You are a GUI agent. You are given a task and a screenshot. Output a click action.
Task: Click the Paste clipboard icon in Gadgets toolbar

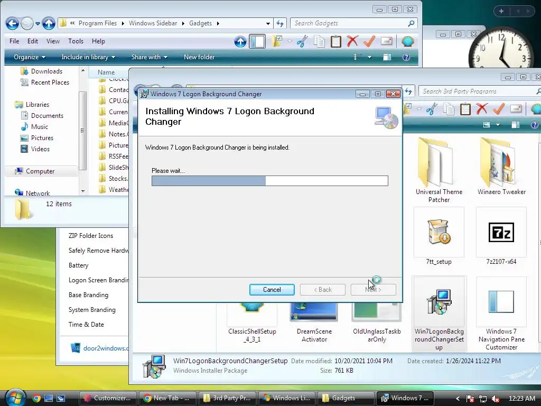335,41
